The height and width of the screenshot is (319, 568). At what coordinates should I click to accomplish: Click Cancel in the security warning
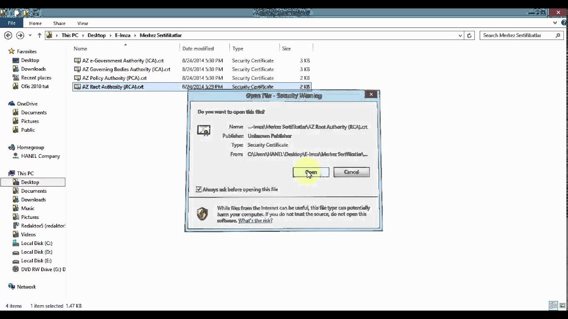[x=351, y=172]
